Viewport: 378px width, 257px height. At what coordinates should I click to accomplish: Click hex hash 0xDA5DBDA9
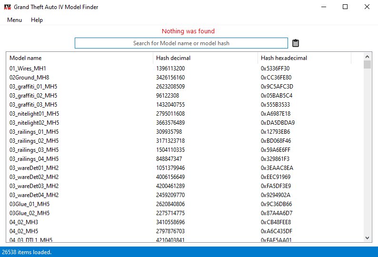pos(278,123)
